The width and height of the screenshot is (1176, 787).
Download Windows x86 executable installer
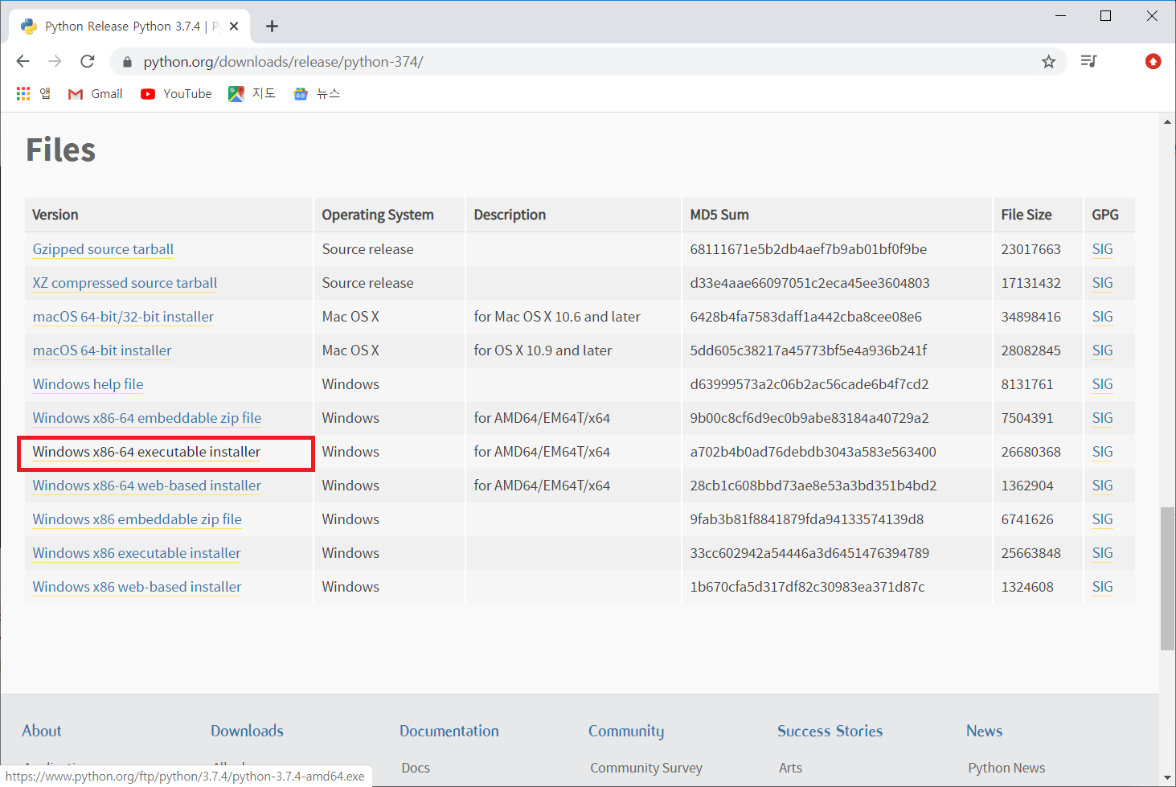click(137, 553)
